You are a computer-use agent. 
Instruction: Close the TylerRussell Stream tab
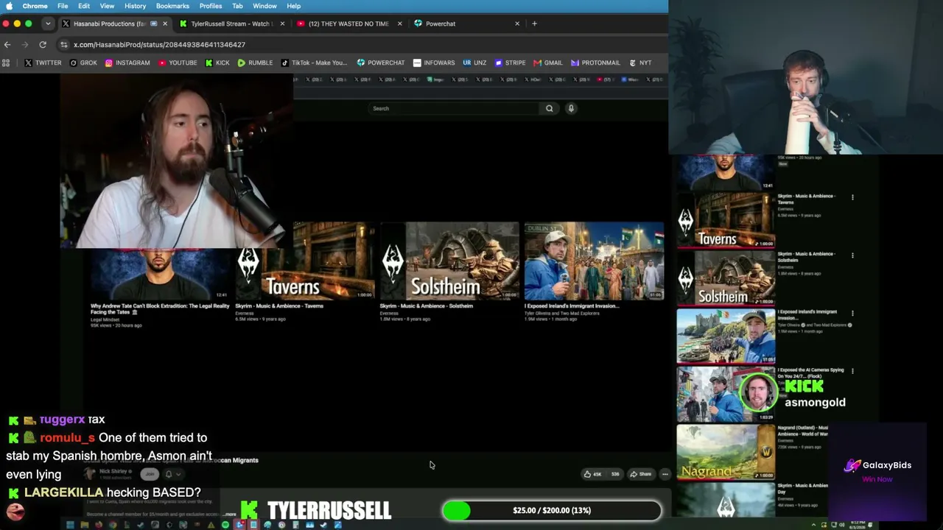pos(282,24)
